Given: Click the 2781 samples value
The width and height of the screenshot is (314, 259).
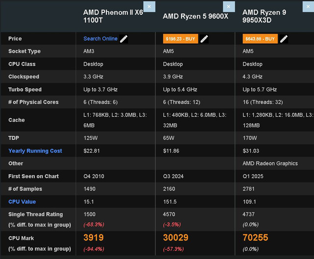Looking at the screenshot, I should (x=249, y=189).
